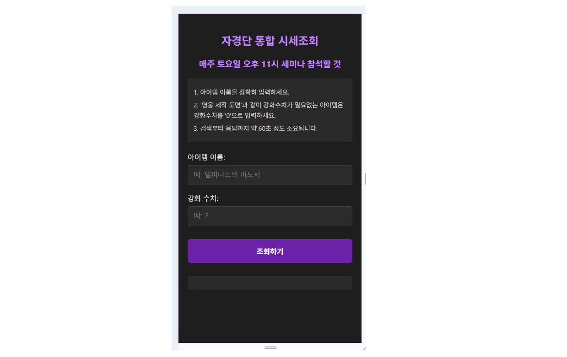This screenshot has width=567, height=357.
Task: Click the bottom-right corner resize grip
Action: pos(364,349)
